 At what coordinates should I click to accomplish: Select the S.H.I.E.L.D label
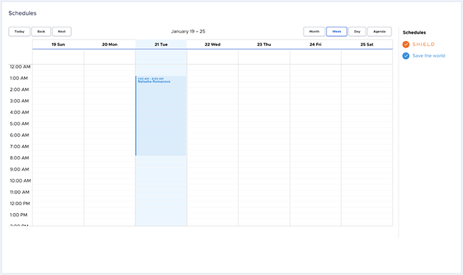pos(424,44)
